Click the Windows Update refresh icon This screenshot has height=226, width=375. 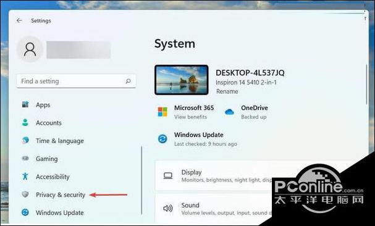[162, 139]
